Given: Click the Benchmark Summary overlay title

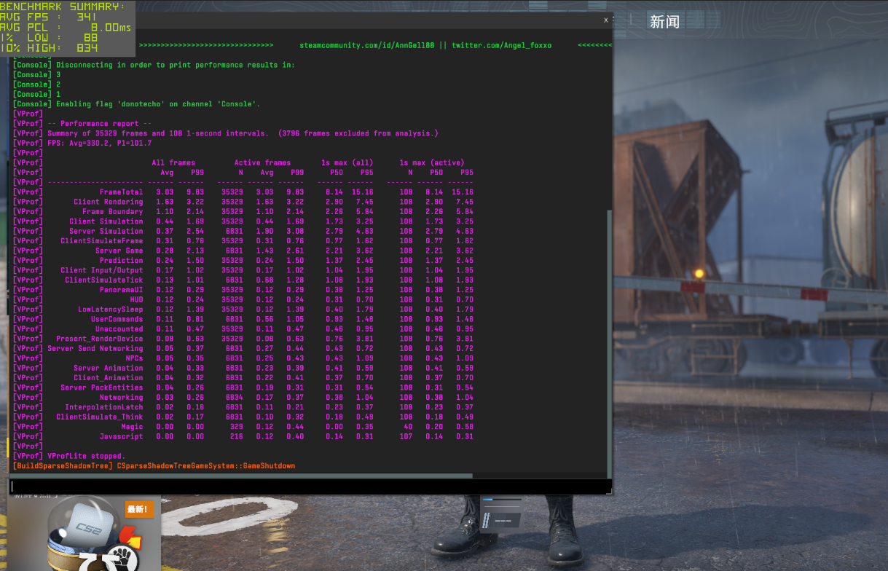Looking at the screenshot, I should [x=63, y=6].
